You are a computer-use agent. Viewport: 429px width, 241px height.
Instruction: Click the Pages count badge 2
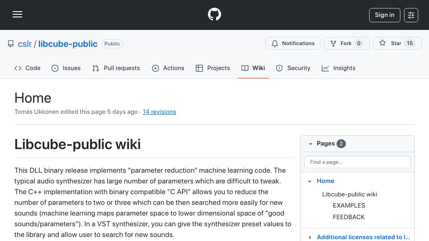pos(341,144)
